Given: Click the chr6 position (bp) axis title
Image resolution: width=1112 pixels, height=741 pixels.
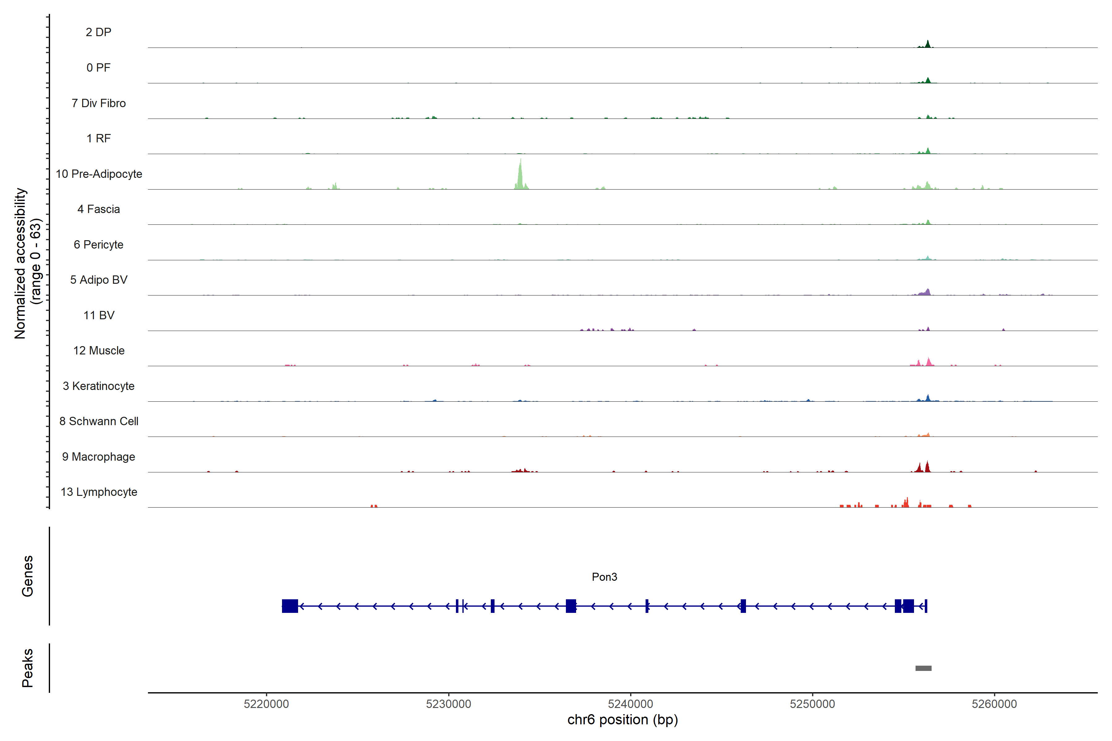Looking at the screenshot, I should click(x=622, y=720).
